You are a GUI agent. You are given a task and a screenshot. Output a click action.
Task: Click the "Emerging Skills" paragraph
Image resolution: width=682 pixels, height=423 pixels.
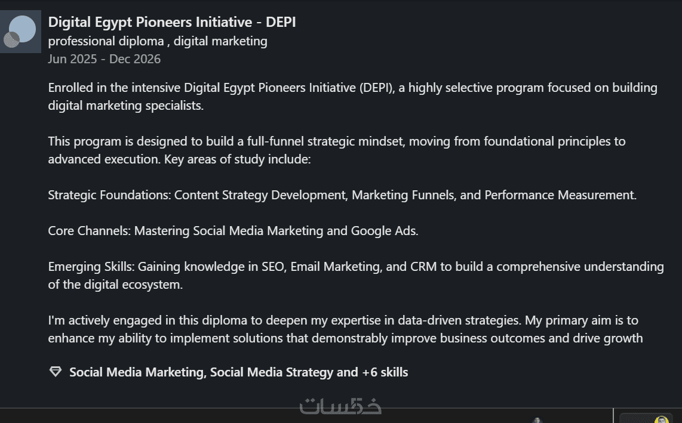click(355, 275)
